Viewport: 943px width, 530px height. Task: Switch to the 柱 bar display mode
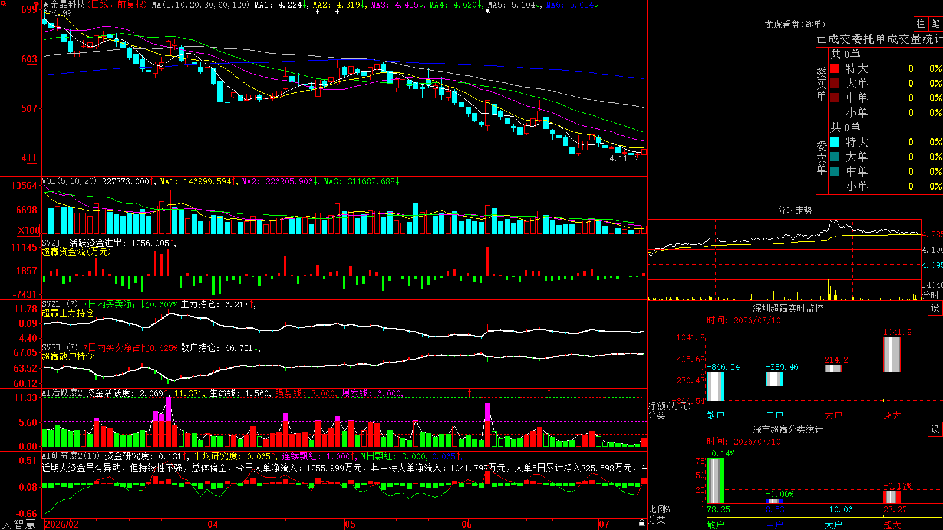[921, 24]
